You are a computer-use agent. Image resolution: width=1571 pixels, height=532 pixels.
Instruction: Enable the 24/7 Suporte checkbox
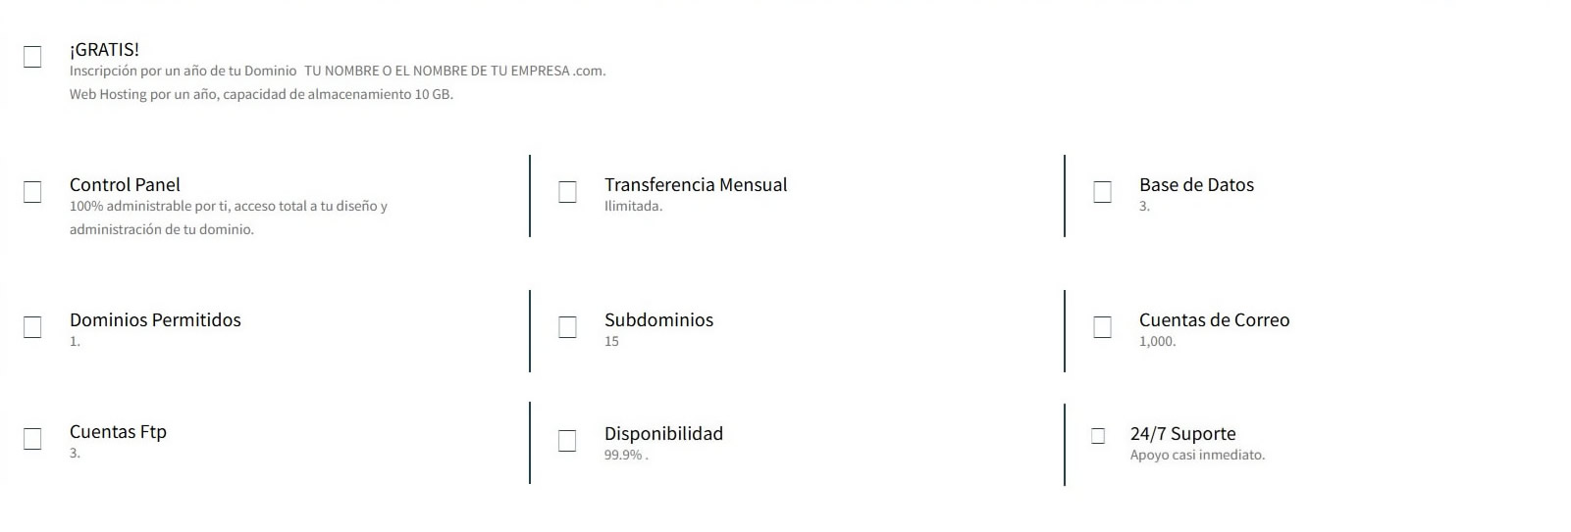pyautogui.click(x=1098, y=436)
